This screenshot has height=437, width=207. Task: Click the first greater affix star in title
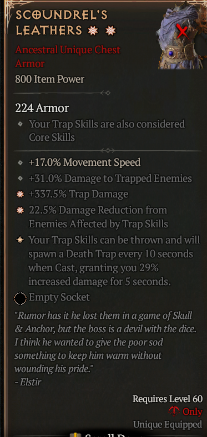[93, 31]
